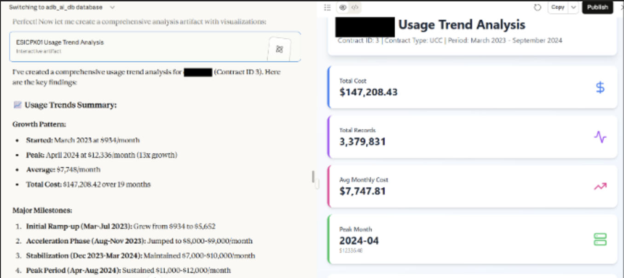Select the Peak Month 2024-04 card
Image resolution: width=624 pixels, height=278 pixels.
(473, 239)
